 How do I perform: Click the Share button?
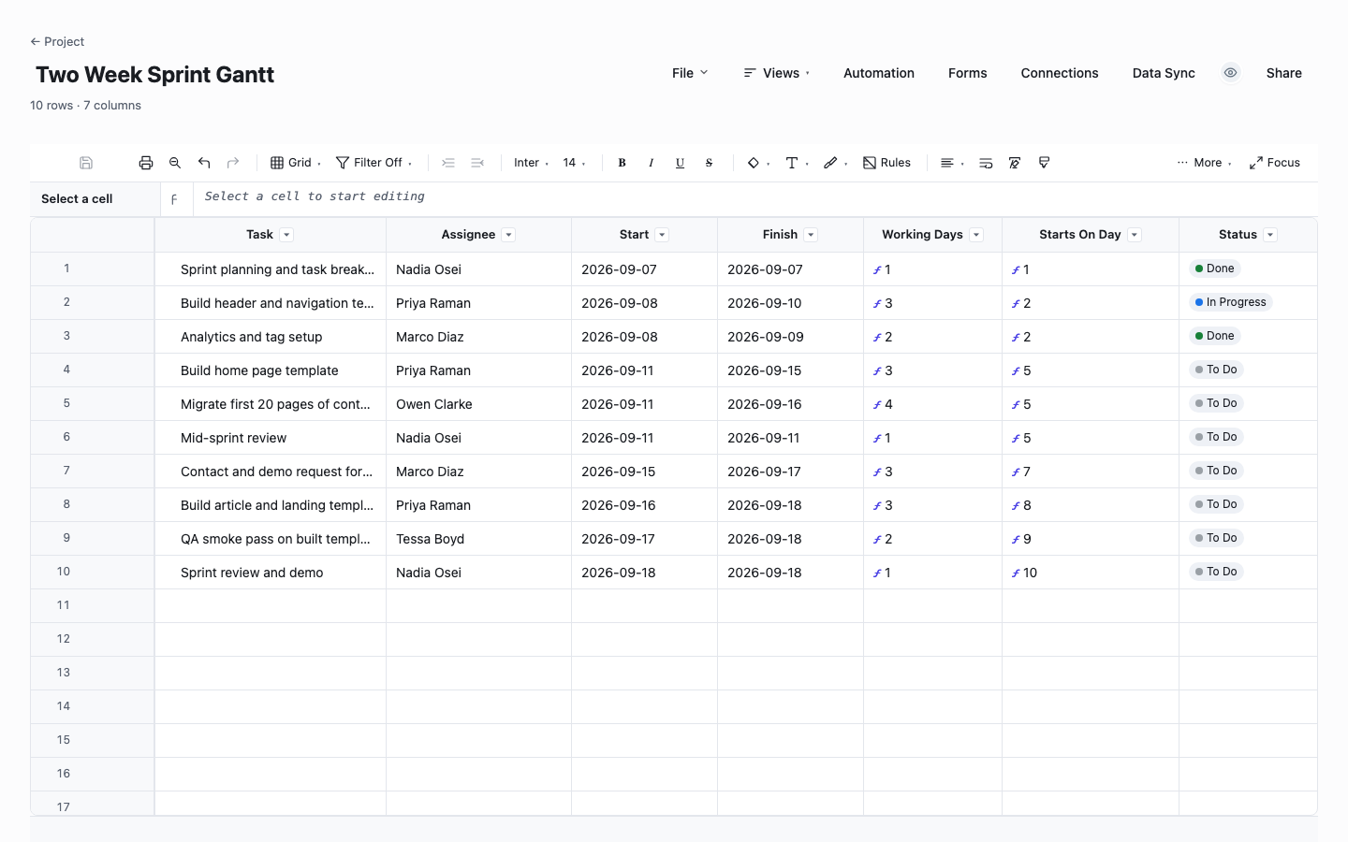pyautogui.click(x=1284, y=73)
